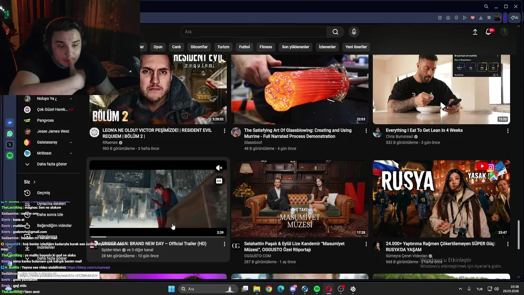
Task: Open options menu for Masumiyet Müzesi video
Action: click(x=366, y=244)
